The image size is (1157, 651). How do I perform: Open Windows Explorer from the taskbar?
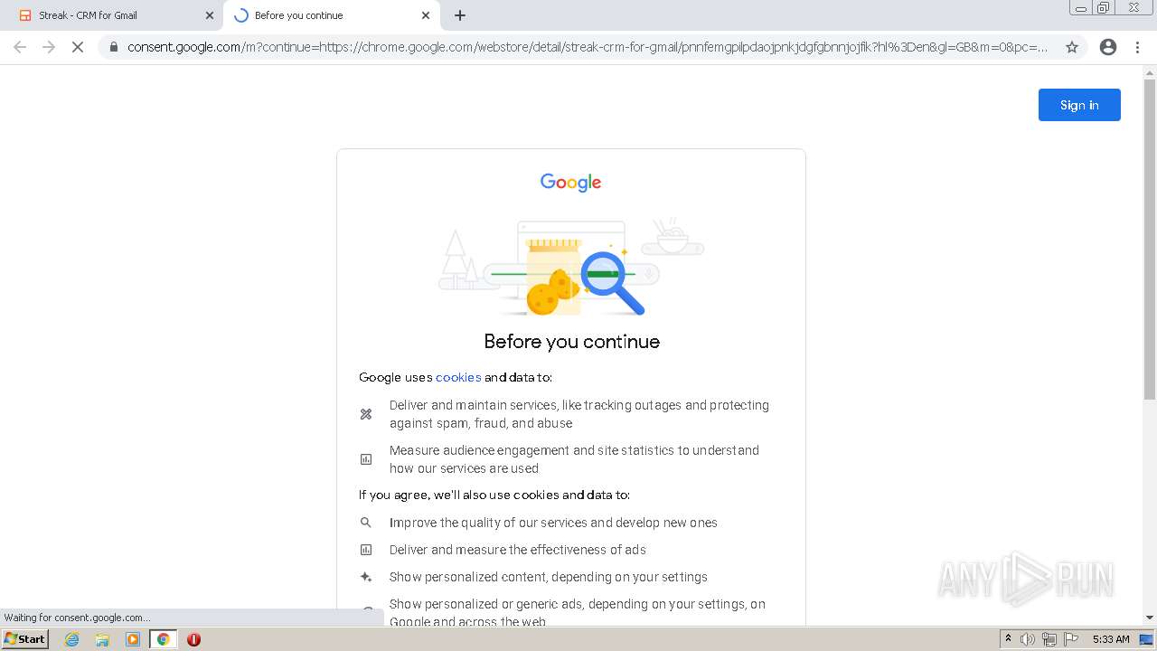pyautogui.click(x=102, y=639)
